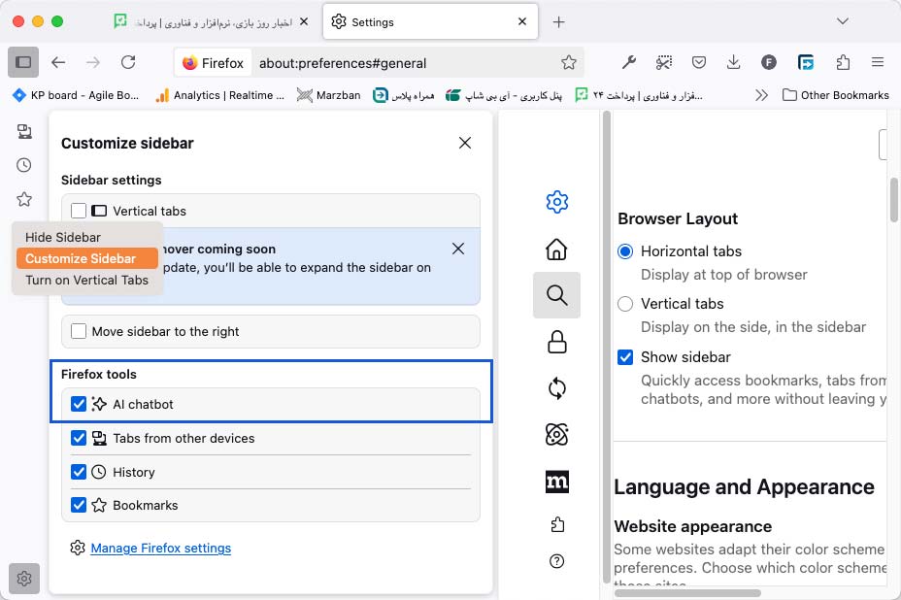This screenshot has width=901, height=600.
Task: Choose Hide Sidebar from context menu
Action: [x=63, y=237]
